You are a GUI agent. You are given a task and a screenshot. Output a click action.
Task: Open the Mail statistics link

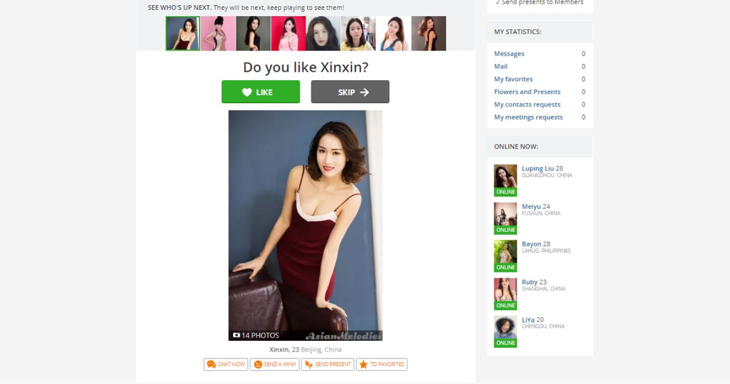[501, 66]
